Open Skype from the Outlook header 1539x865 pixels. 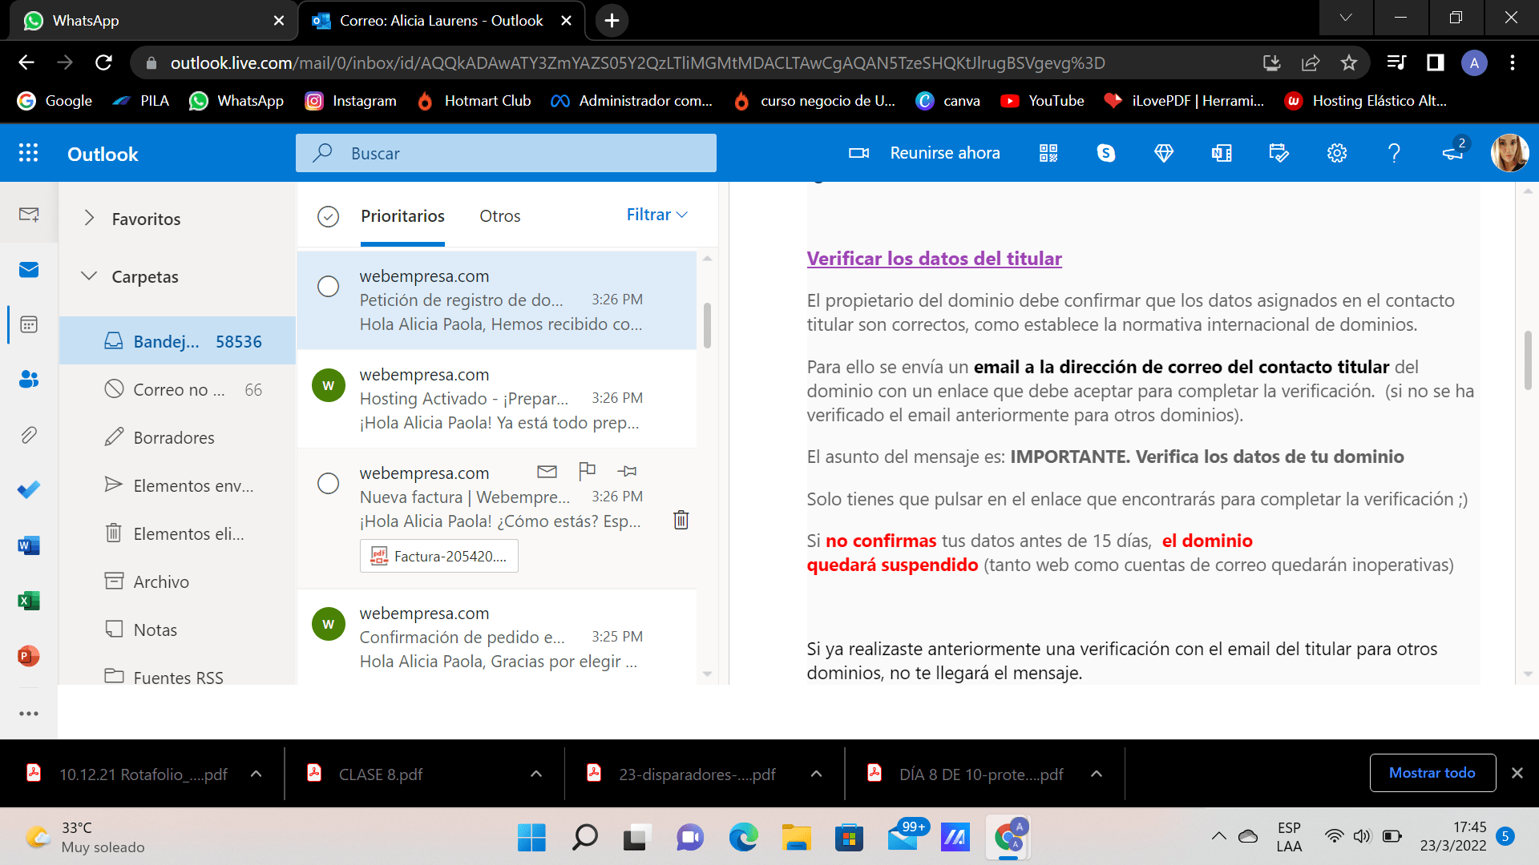click(x=1106, y=153)
